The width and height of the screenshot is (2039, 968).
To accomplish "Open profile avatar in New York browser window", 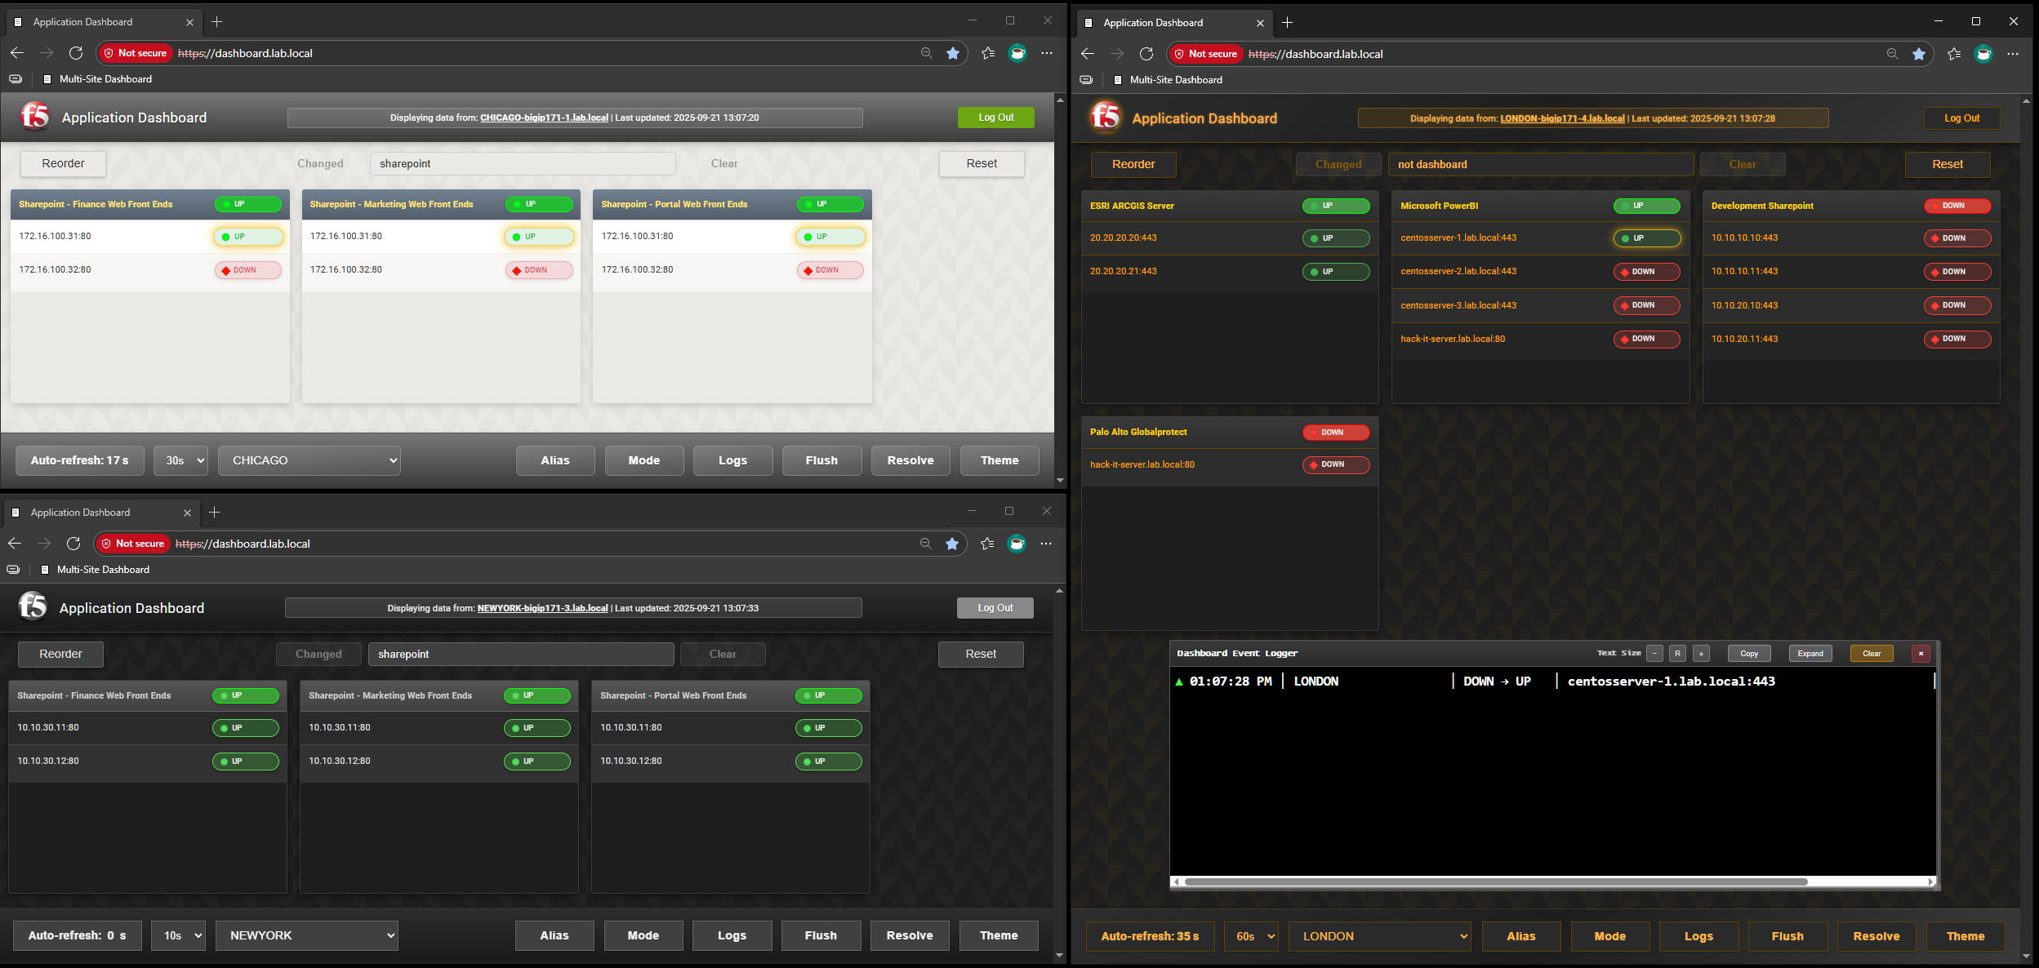I will (1017, 544).
